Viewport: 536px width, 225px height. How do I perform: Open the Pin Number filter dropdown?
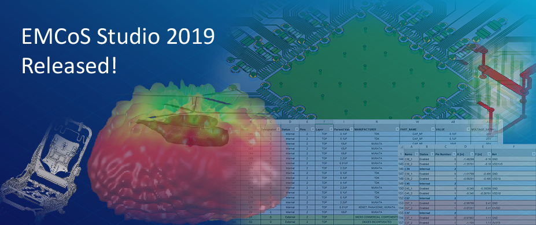pyautogui.click(x=454, y=154)
